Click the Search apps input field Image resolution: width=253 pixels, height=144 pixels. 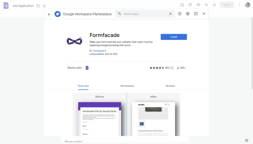(144, 14)
